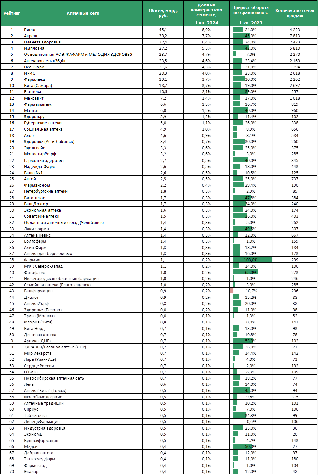Click the Прирост оборота column header
Image resolution: width=318 pixels, height=475 pixels.
point(250,13)
